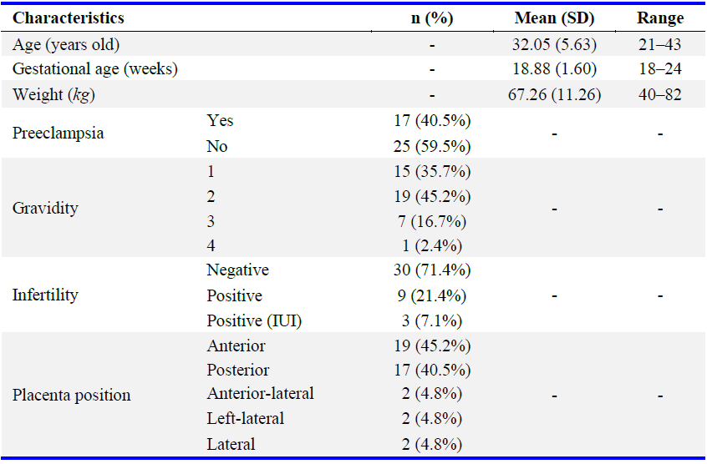This screenshot has height=464, width=707.
Task: Select the gestational range 18–24
Action: coord(660,69)
